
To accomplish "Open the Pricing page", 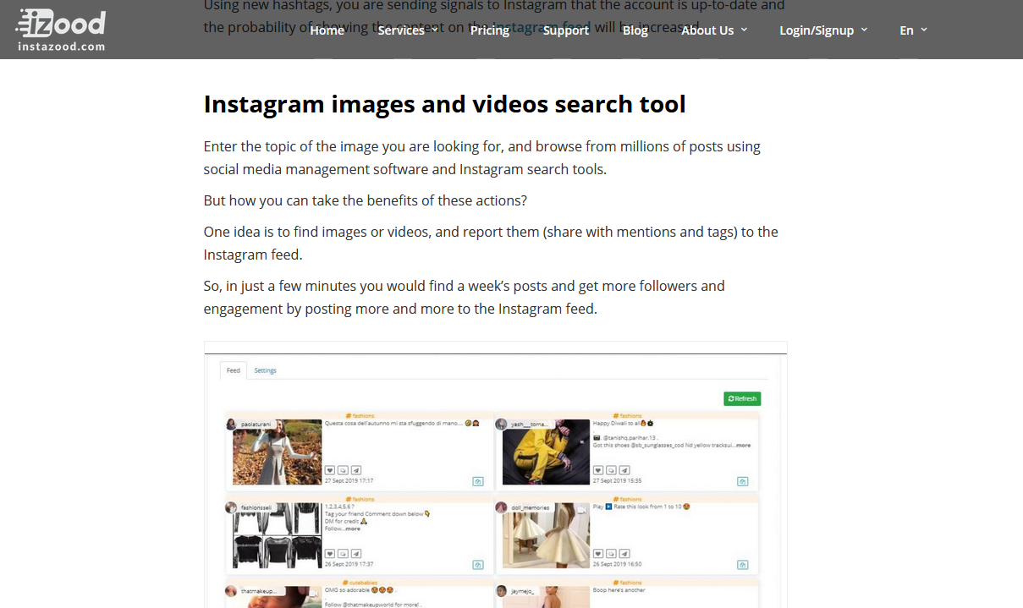I will pos(489,30).
